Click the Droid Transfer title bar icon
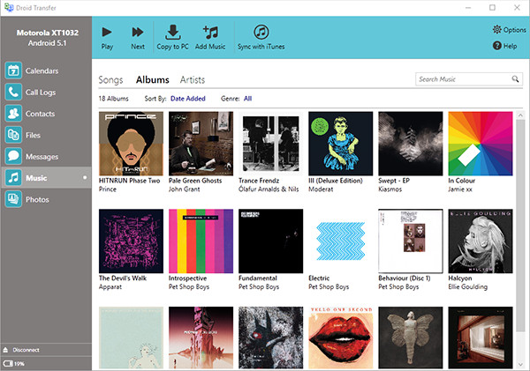This screenshot has width=530, height=371. click(x=9, y=7)
